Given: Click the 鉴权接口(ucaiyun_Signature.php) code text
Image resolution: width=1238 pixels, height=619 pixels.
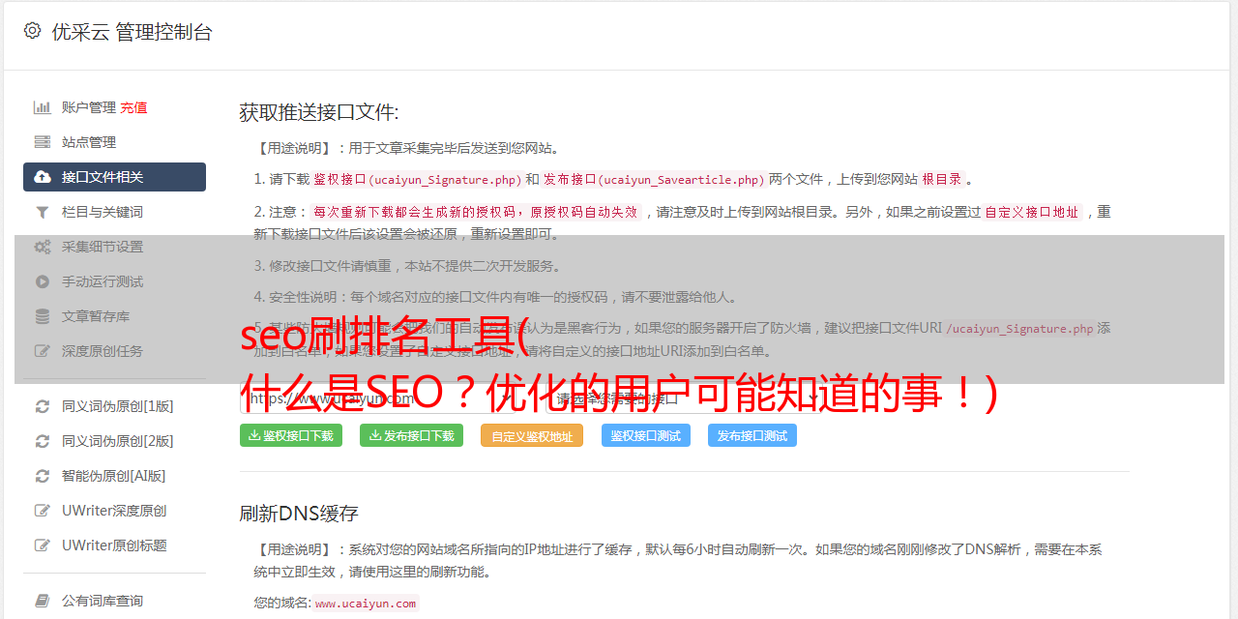Looking at the screenshot, I should tap(417, 179).
